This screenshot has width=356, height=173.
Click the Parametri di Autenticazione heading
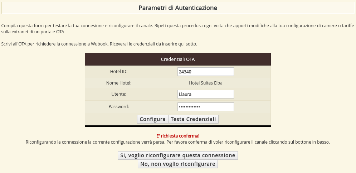(x=178, y=8)
